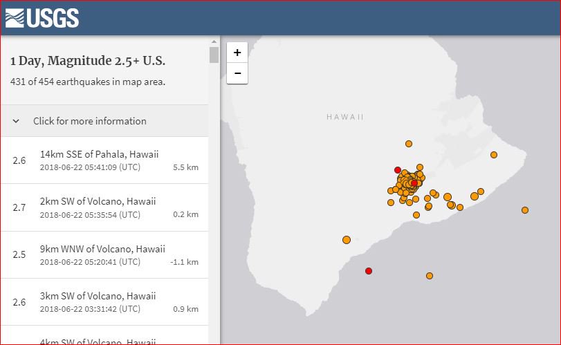Image resolution: width=561 pixels, height=345 pixels.
Task: Zoom out on the map with minus button
Action: tap(237, 73)
